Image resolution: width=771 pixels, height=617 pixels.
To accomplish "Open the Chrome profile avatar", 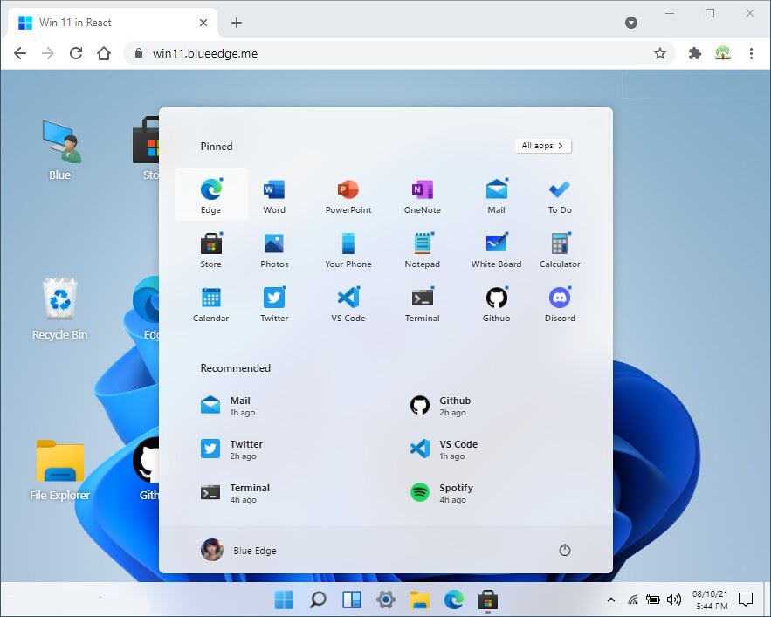I will (722, 53).
